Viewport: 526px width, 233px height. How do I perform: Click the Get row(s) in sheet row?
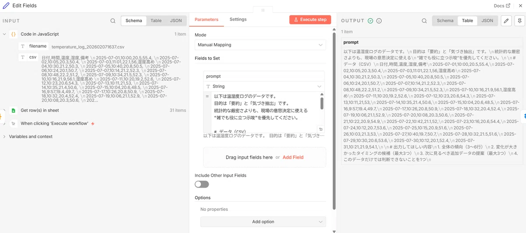[x=94, y=111]
